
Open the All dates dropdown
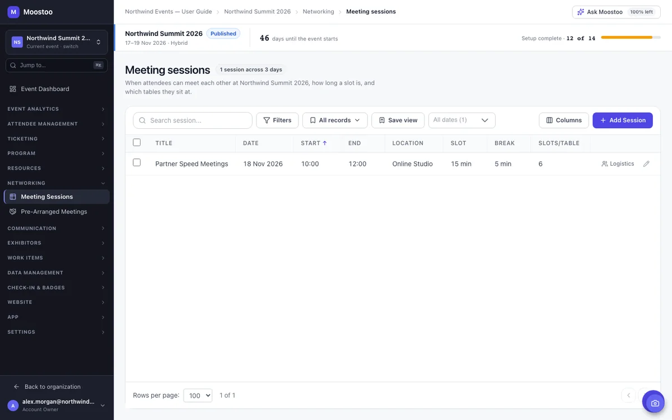462,120
